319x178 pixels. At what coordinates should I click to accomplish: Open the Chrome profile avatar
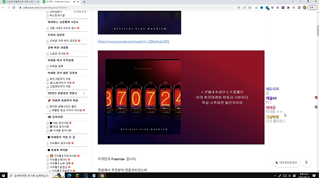click(x=304, y=8)
